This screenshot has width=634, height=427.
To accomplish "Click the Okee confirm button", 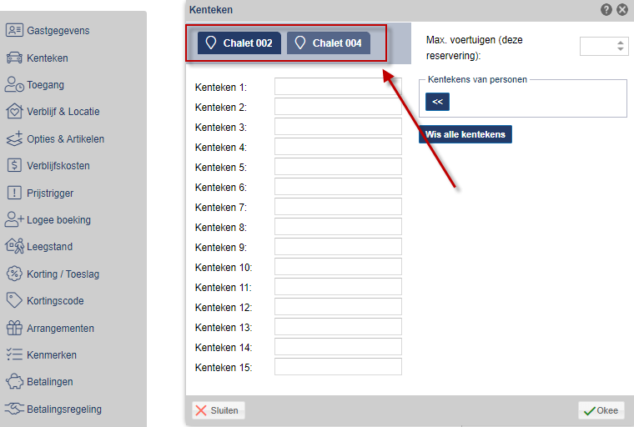I will 601,410.
